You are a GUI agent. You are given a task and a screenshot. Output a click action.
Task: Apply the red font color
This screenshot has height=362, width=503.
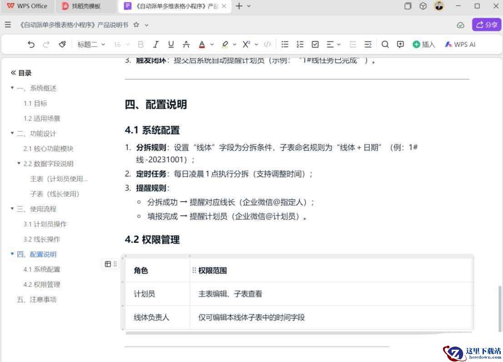click(x=202, y=44)
